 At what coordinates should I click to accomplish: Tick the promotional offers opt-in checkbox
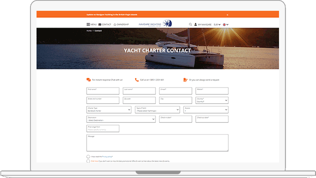[88, 161]
